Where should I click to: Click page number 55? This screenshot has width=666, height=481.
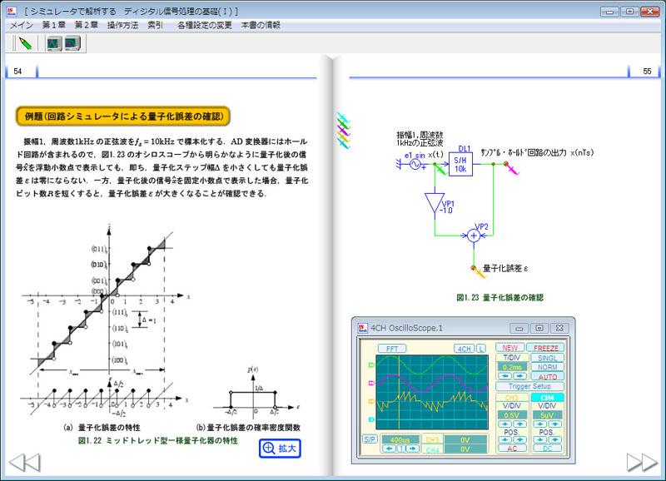647,72
